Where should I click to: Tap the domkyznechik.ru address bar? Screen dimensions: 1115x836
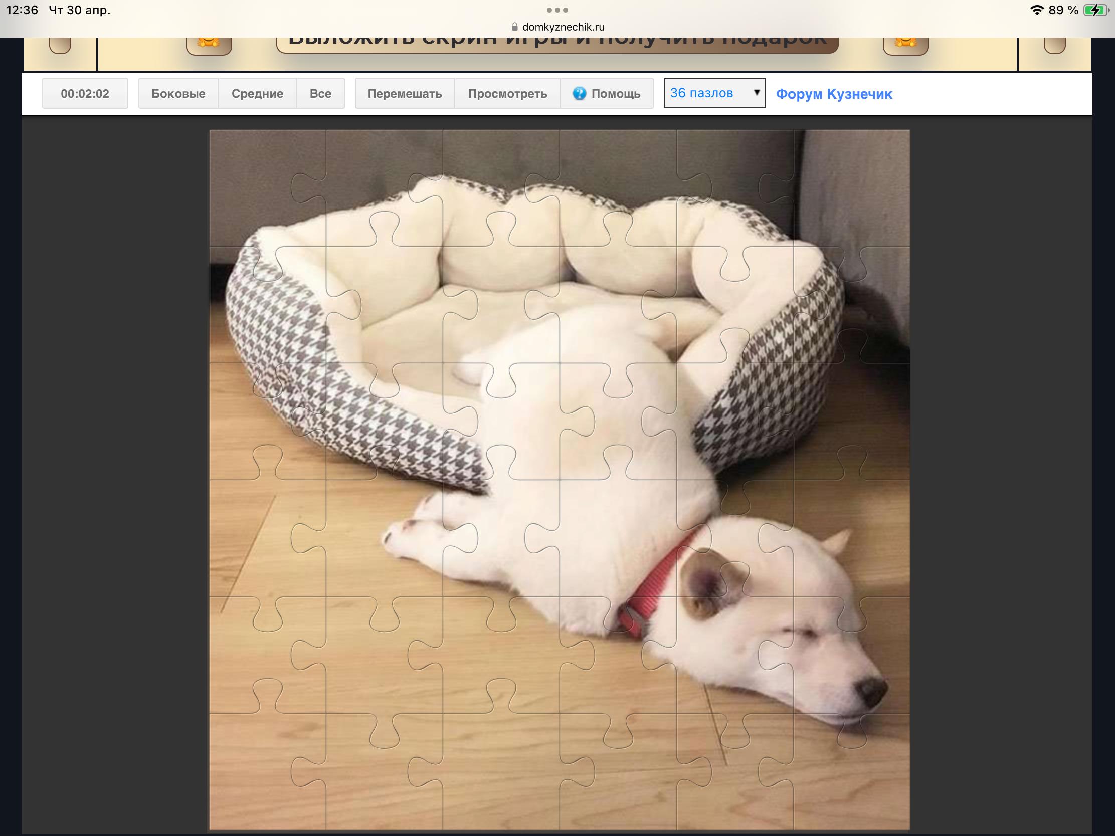coord(563,27)
